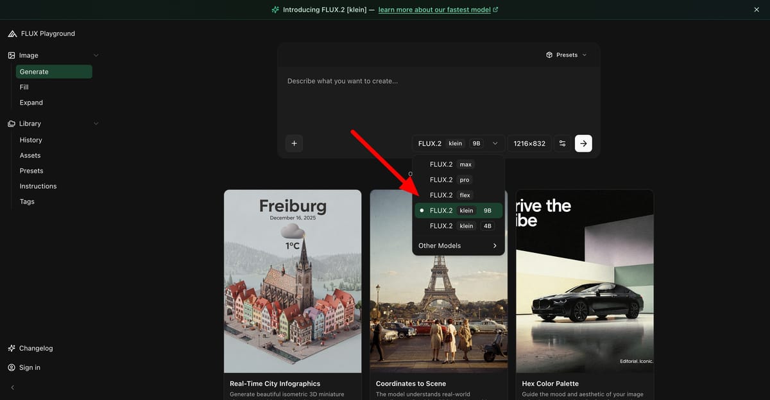Screen dimensions: 770x400
Task: Open the Presets dropdown
Action: (565, 55)
